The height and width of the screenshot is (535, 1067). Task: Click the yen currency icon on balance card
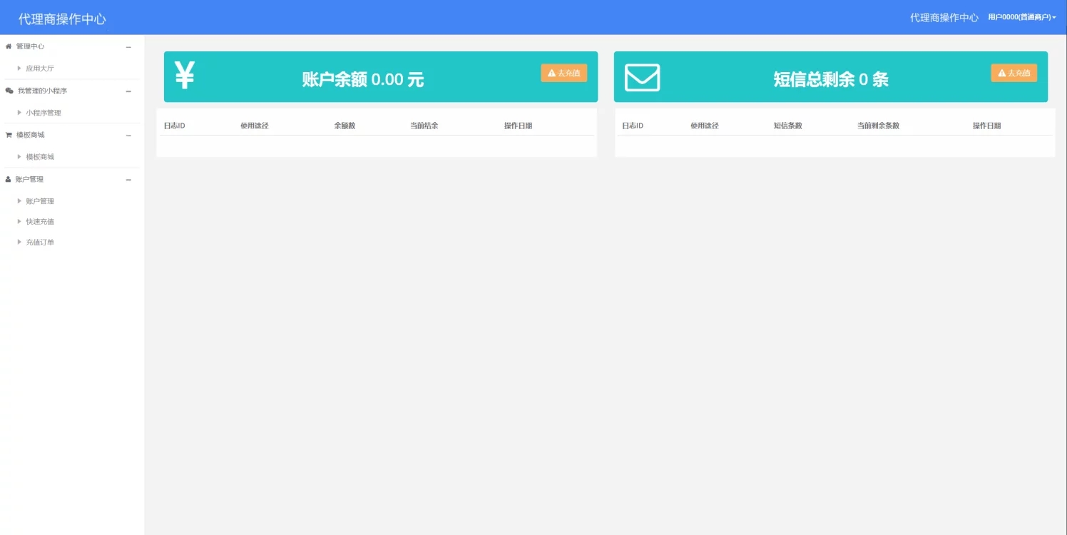(185, 76)
